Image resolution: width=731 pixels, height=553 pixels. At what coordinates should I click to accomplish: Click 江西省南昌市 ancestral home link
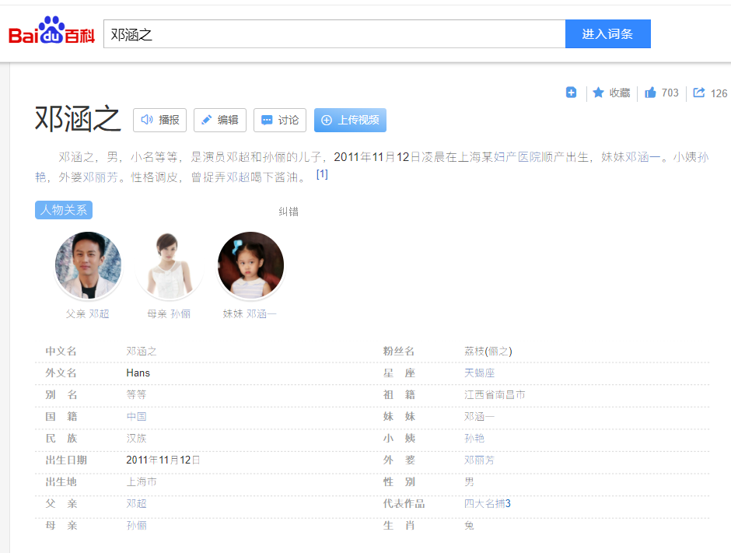point(495,395)
